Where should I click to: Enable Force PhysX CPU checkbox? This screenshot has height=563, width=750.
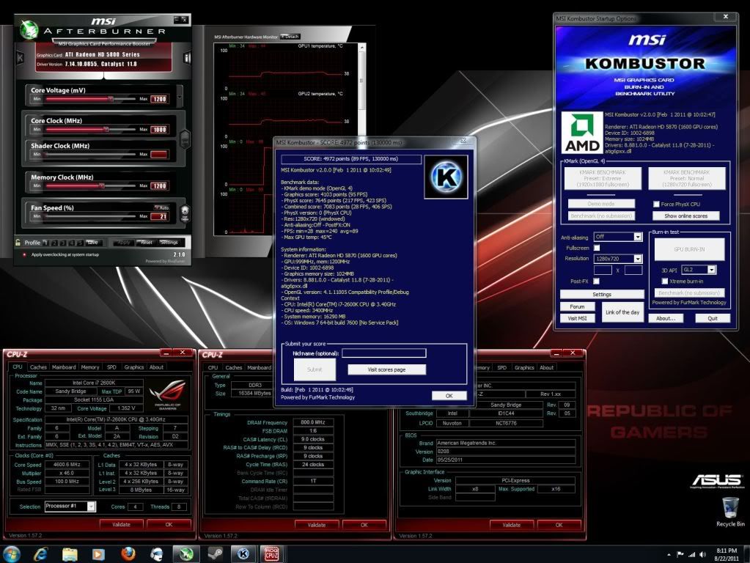(656, 205)
